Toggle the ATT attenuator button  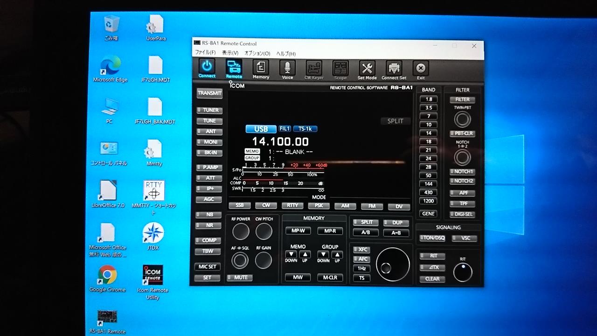point(209,178)
